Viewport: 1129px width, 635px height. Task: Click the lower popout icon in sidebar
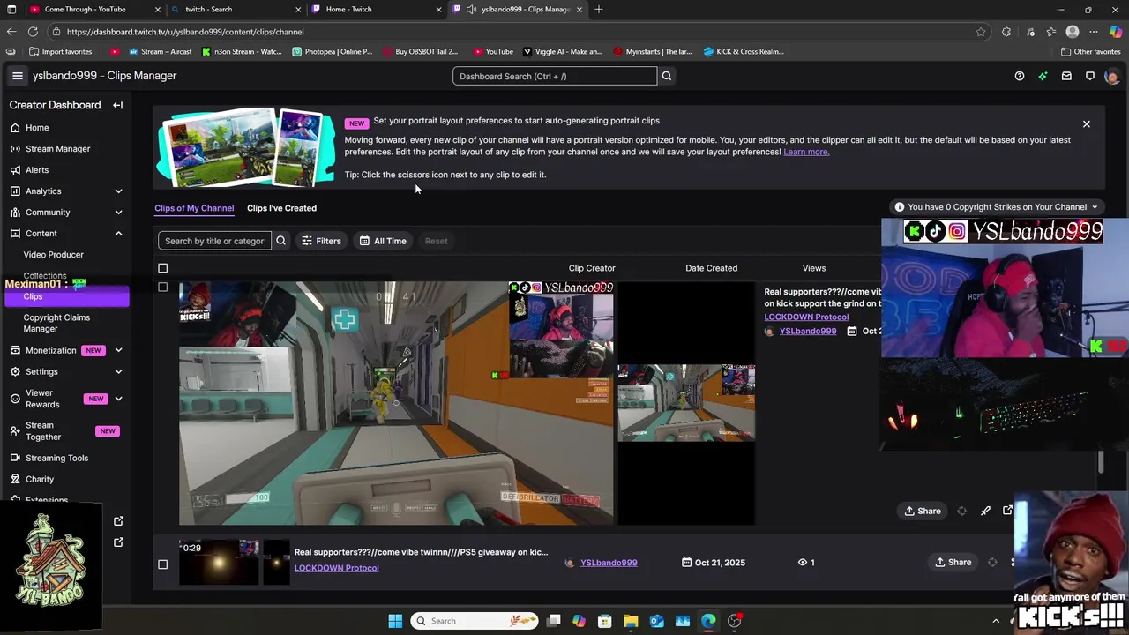118,542
